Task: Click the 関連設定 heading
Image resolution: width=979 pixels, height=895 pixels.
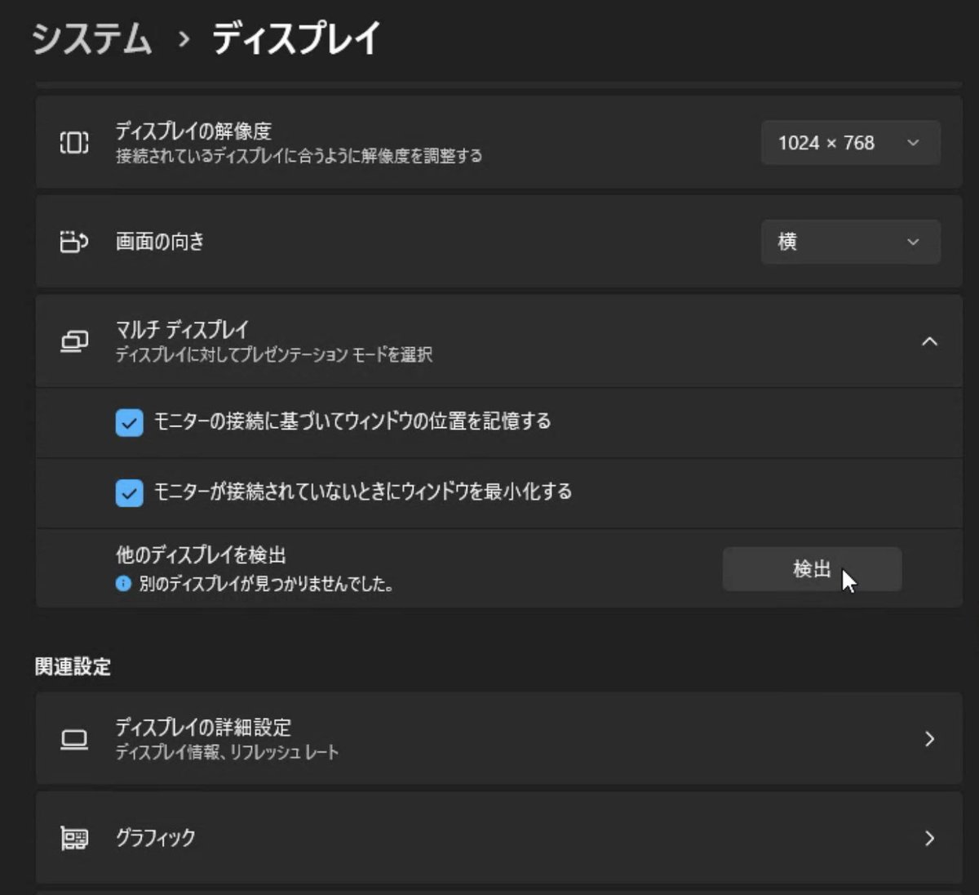Action: coord(73,666)
